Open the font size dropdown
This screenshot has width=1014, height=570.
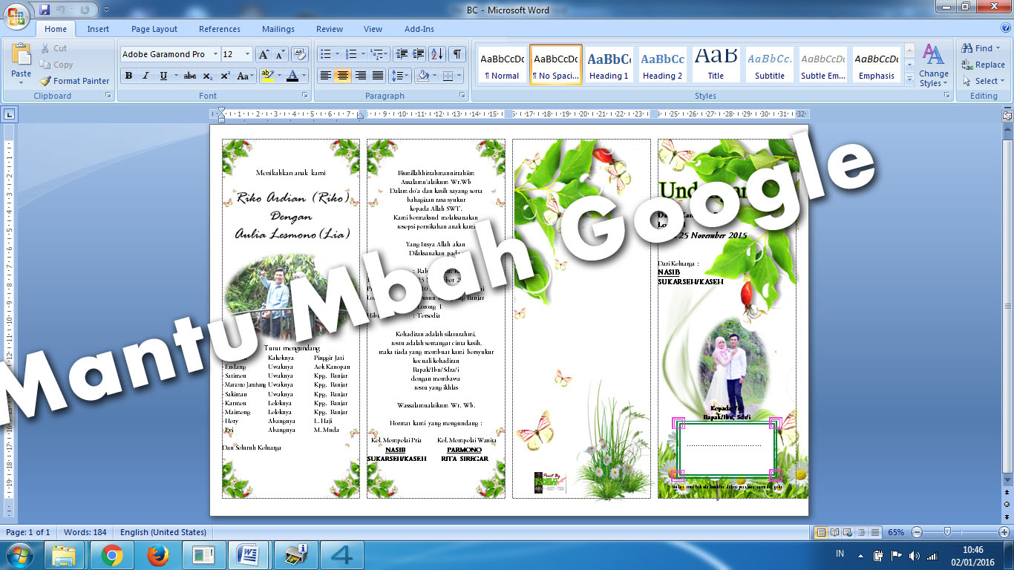click(x=248, y=54)
